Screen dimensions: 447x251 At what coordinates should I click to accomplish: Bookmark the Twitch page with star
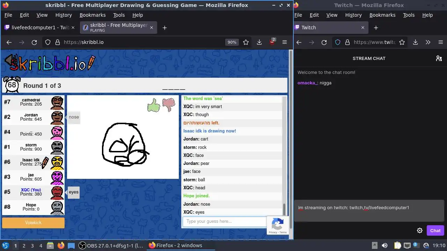(402, 42)
